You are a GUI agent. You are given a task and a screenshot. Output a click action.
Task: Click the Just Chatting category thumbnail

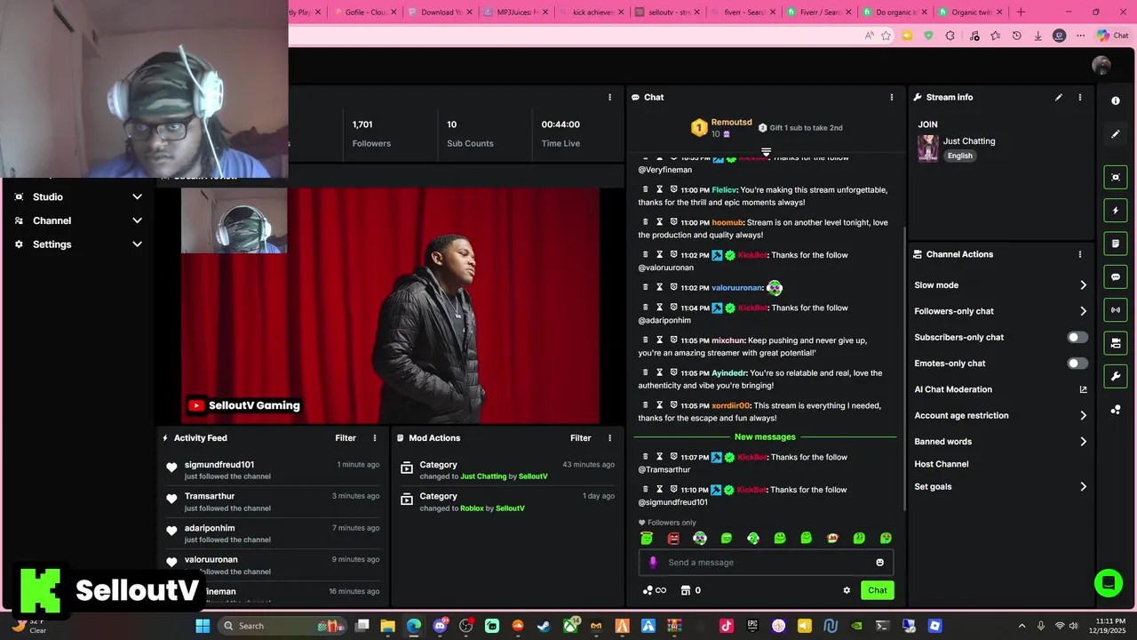click(x=927, y=148)
